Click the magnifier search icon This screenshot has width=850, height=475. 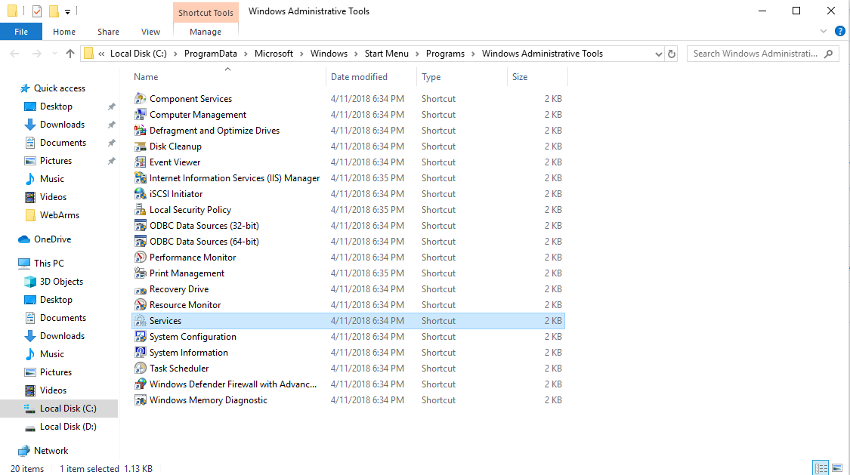828,54
